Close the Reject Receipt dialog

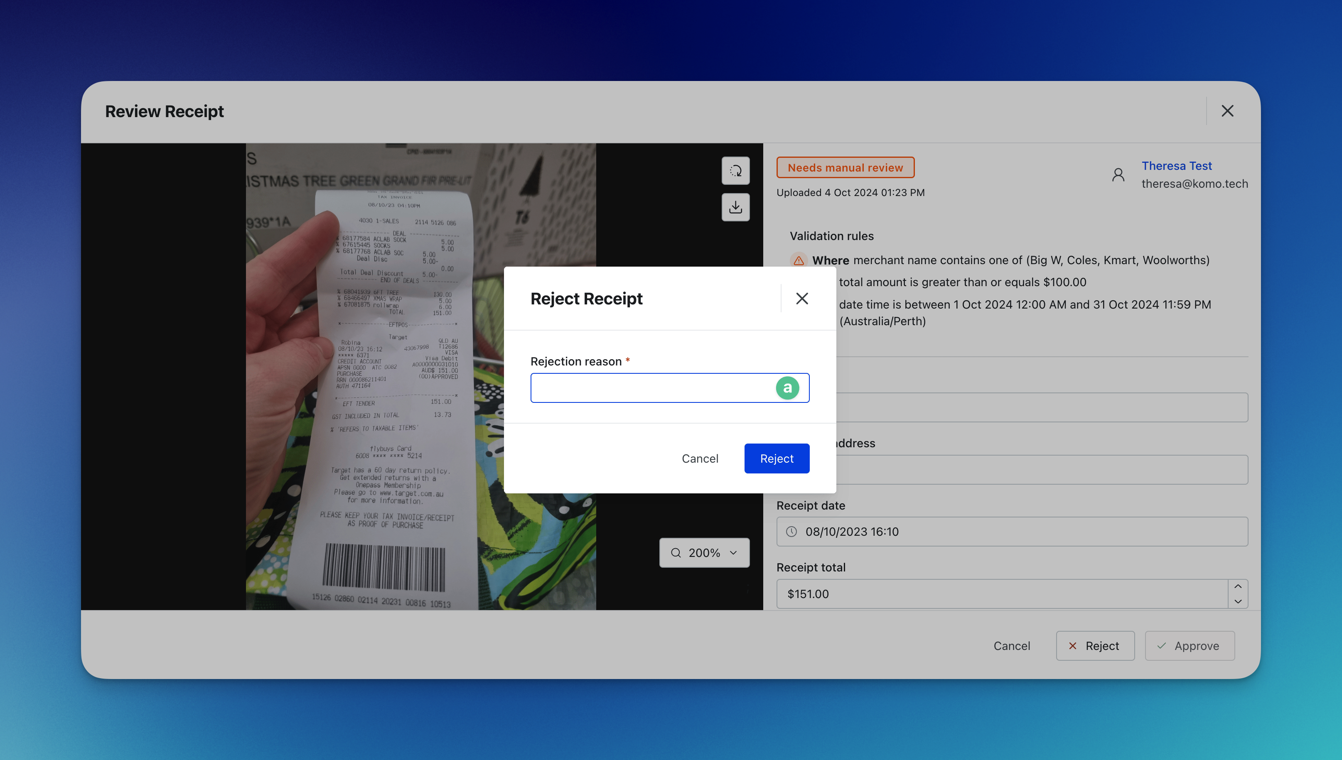click(801, 299)
